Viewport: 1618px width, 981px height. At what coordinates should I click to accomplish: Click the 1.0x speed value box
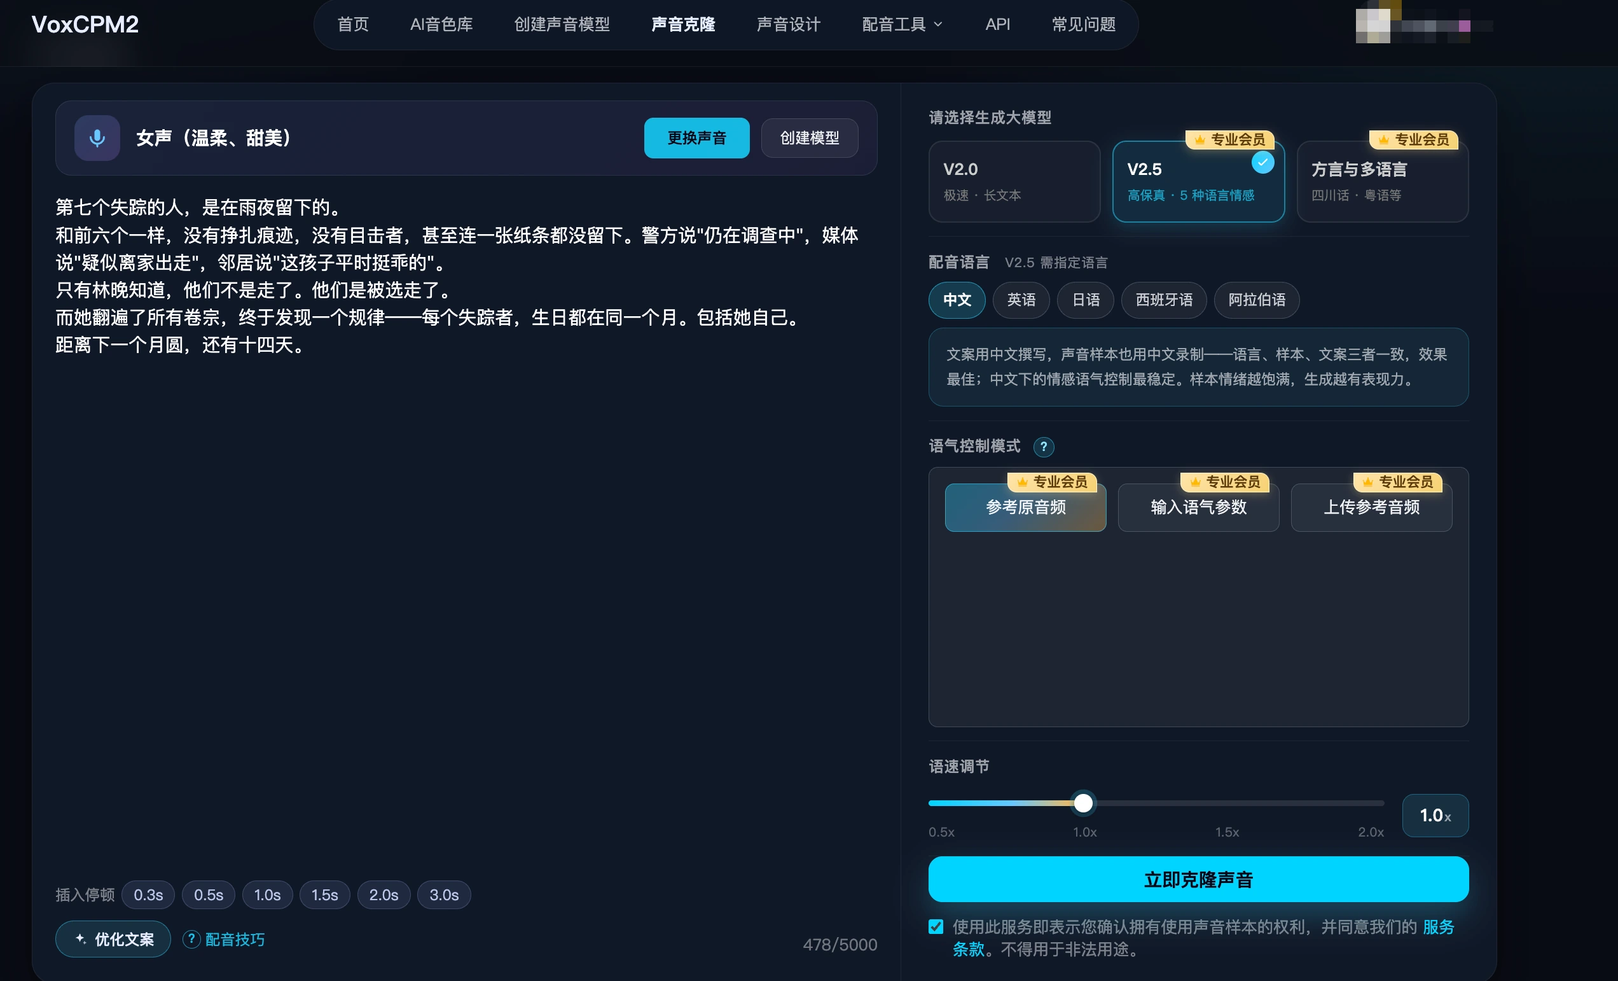[1435, 815]
